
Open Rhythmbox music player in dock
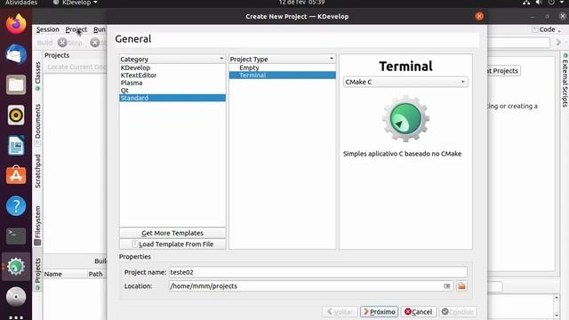coord(16,115)
